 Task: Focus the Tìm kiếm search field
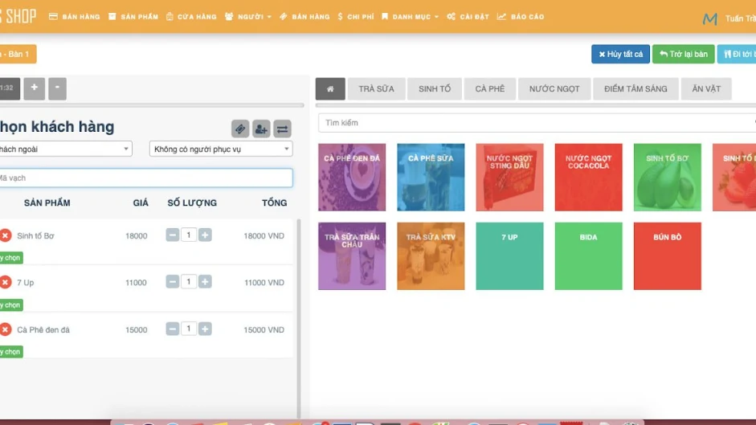tap(537, 123)
